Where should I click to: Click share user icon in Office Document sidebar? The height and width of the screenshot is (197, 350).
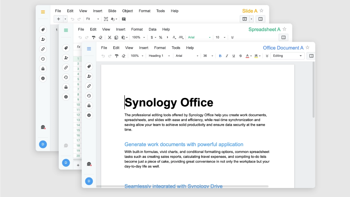(89, 76)
